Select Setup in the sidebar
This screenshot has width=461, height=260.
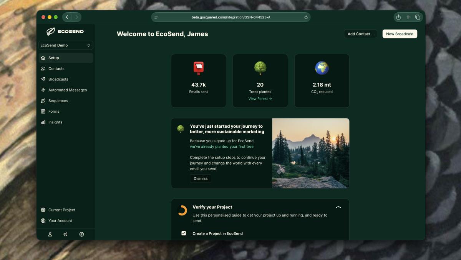click(66, 58)
